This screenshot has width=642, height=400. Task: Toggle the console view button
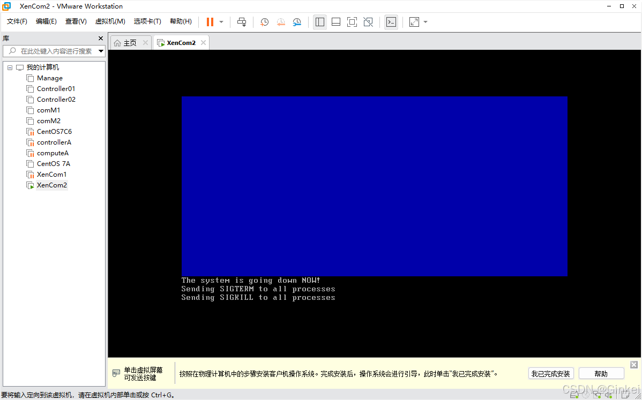click(391, 21)
